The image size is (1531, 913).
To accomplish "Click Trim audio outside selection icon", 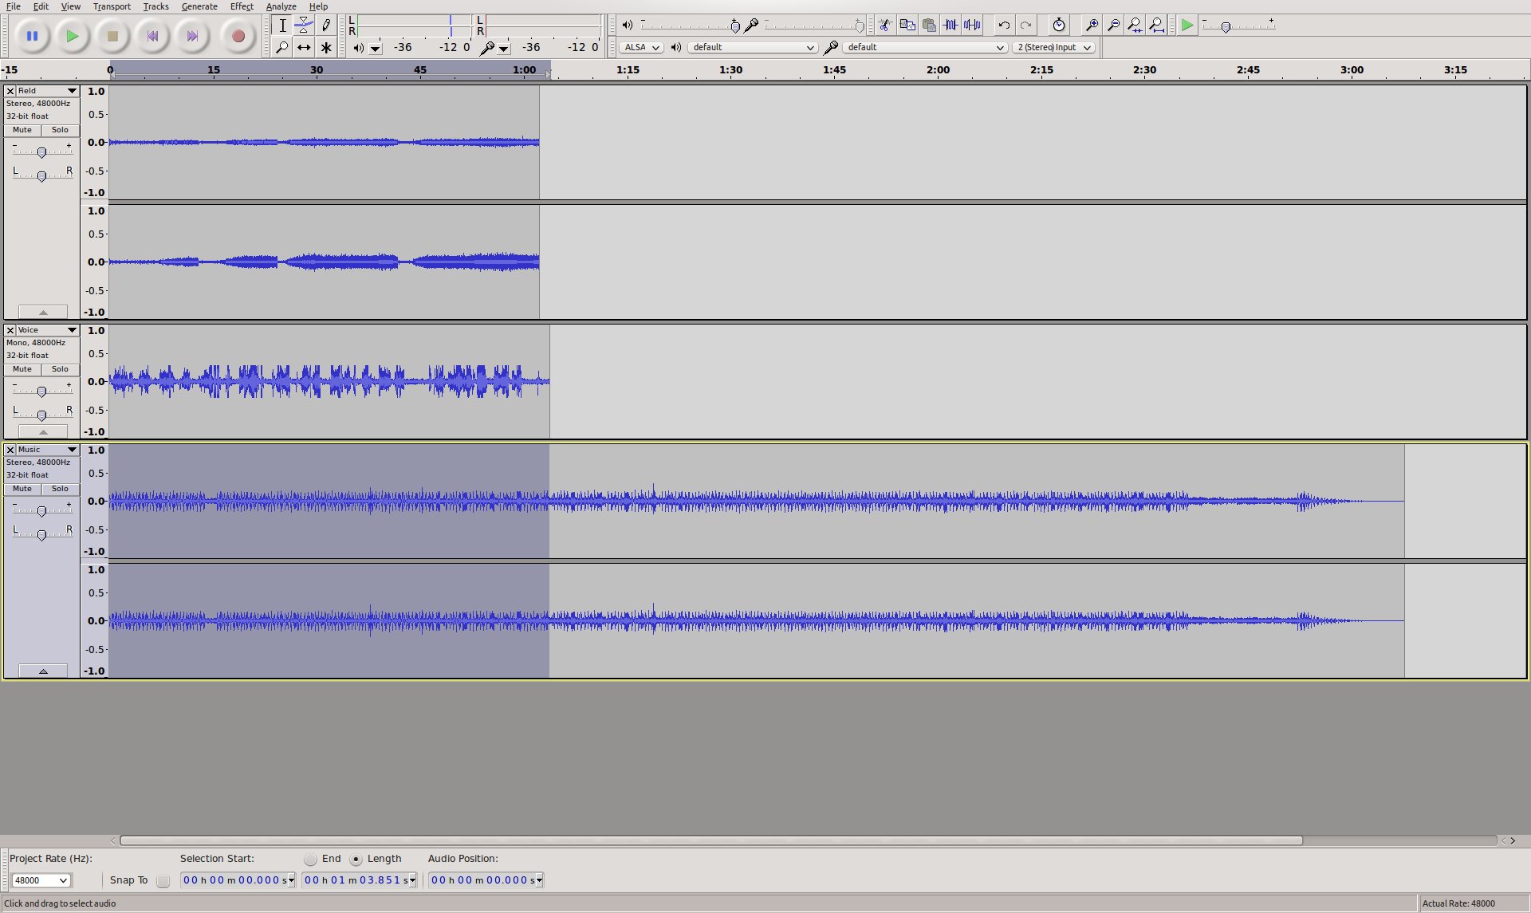I will (x=950, y=25).
